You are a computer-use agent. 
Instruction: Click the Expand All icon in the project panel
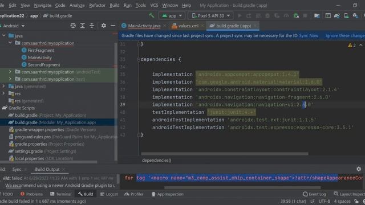point(82,26)
